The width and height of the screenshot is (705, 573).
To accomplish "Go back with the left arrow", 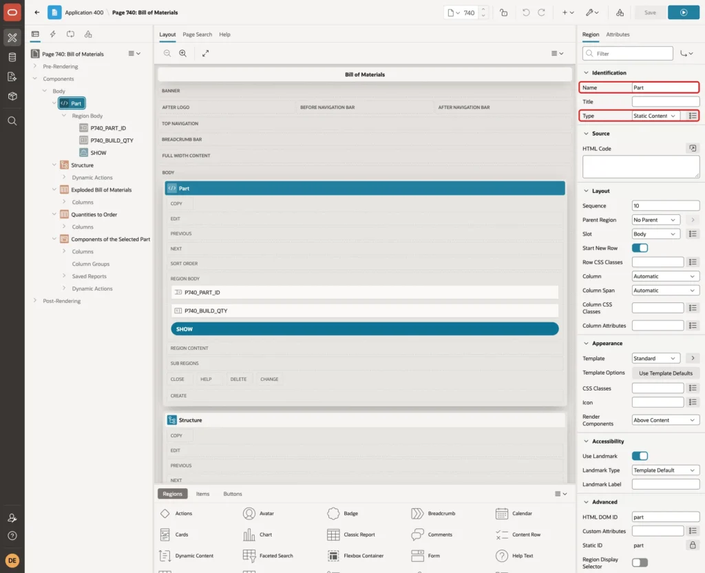I will (37, 12).
